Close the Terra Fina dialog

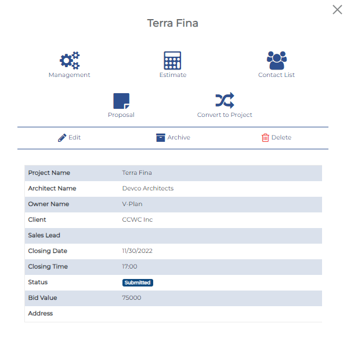[337, 10]
